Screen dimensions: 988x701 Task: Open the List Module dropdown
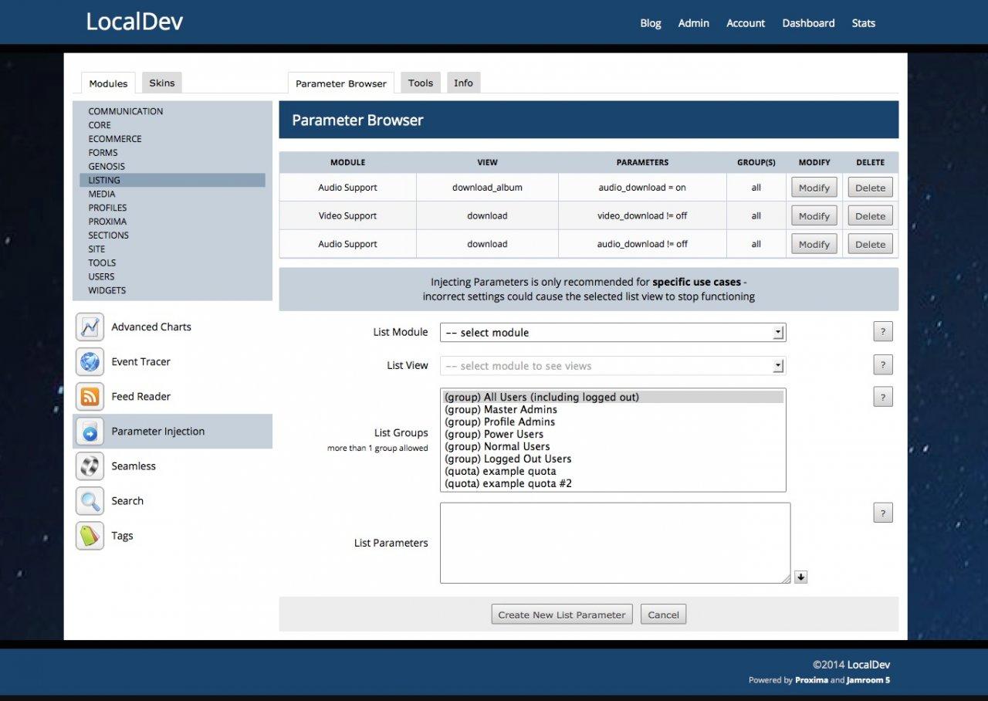[x=612, y=333]
